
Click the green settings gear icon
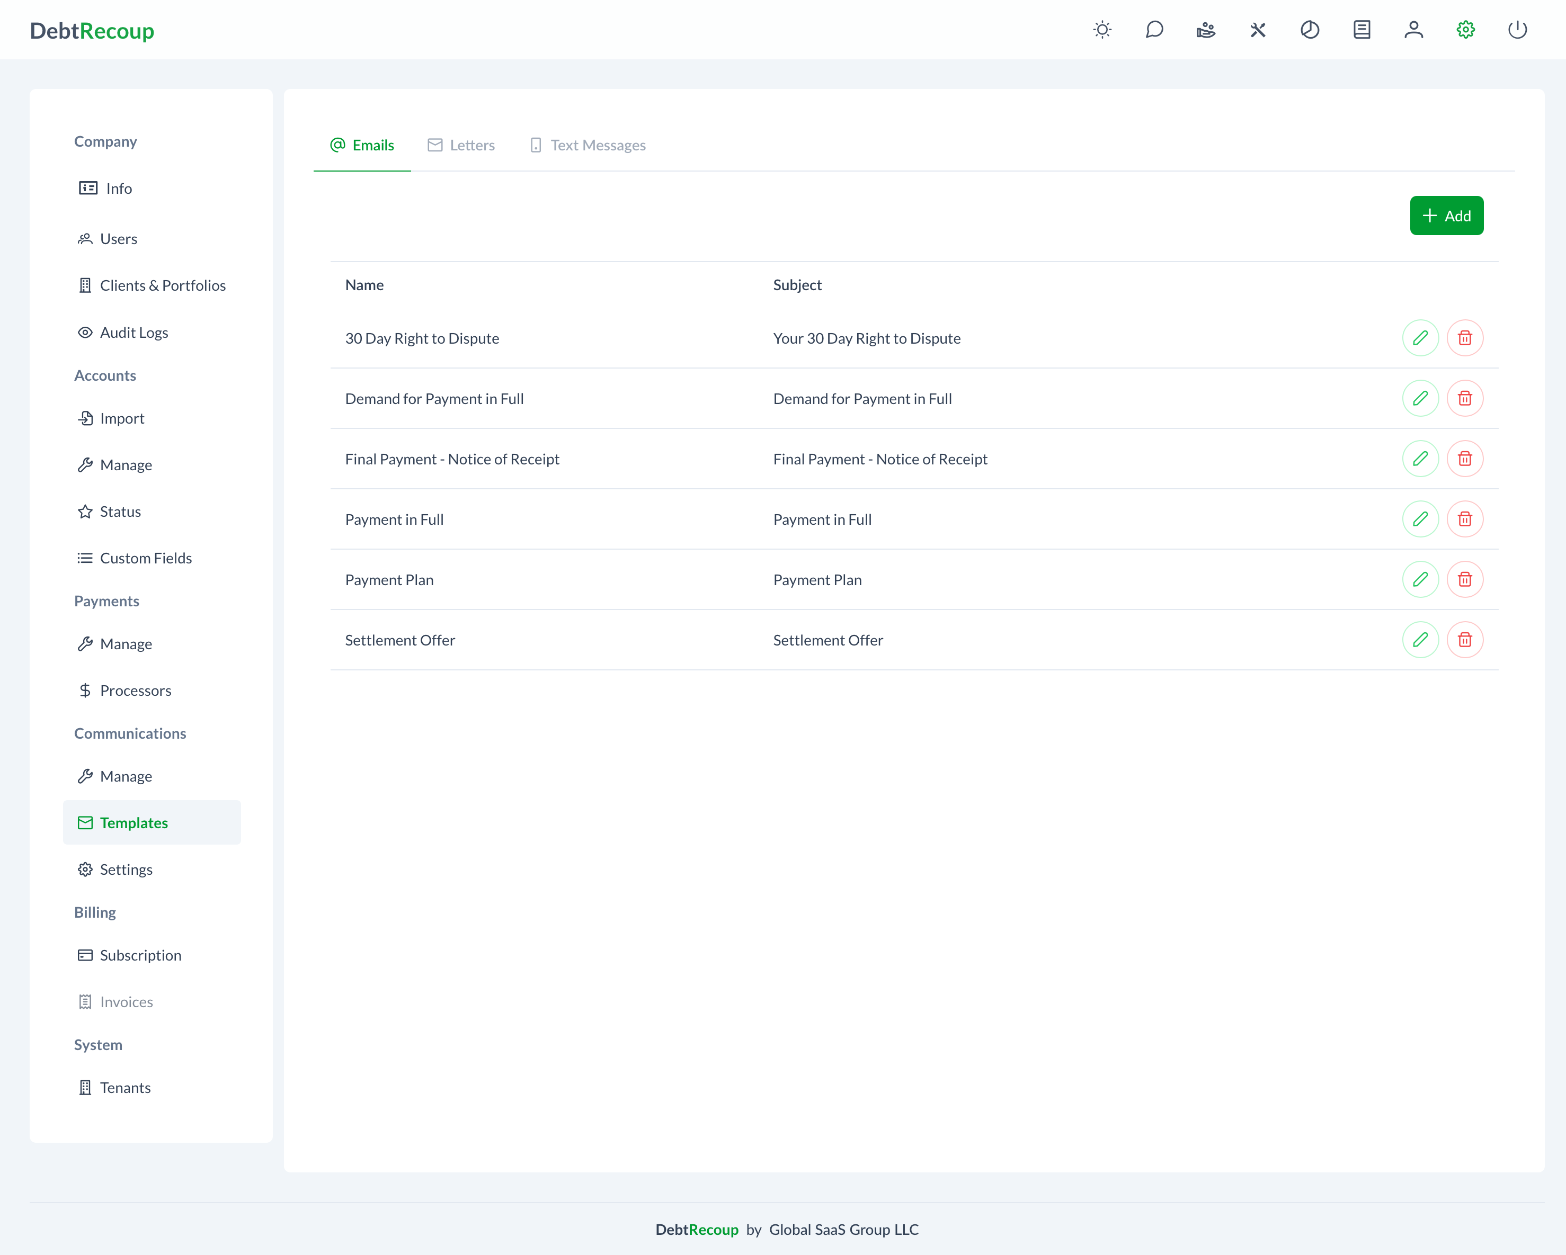[x=1466, y=30]
